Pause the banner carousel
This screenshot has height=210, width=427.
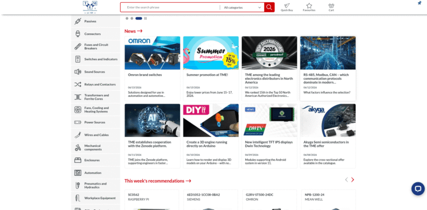(146, 18)
